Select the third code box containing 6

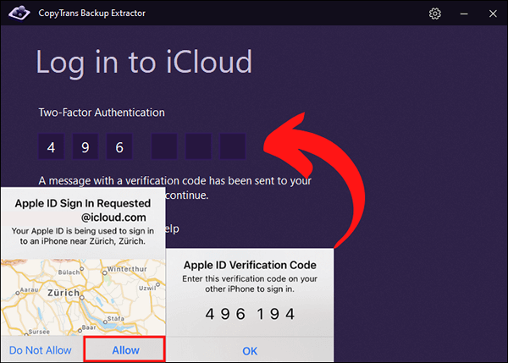119,146
